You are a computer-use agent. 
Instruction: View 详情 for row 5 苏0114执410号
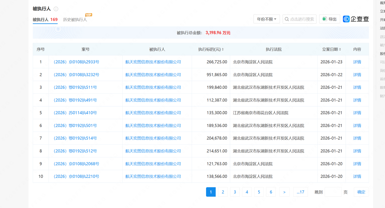pyautogui.click(x=357, y=113)
